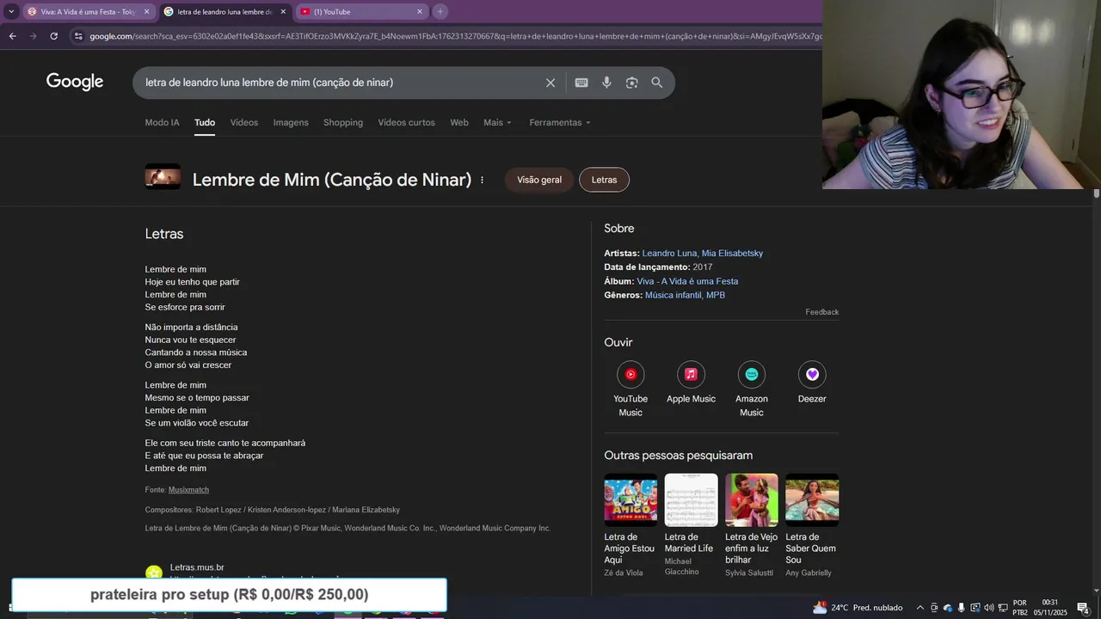1101x619 pixels.
Task: Open the tab search dropdown arrow
Action: [11, 11]
